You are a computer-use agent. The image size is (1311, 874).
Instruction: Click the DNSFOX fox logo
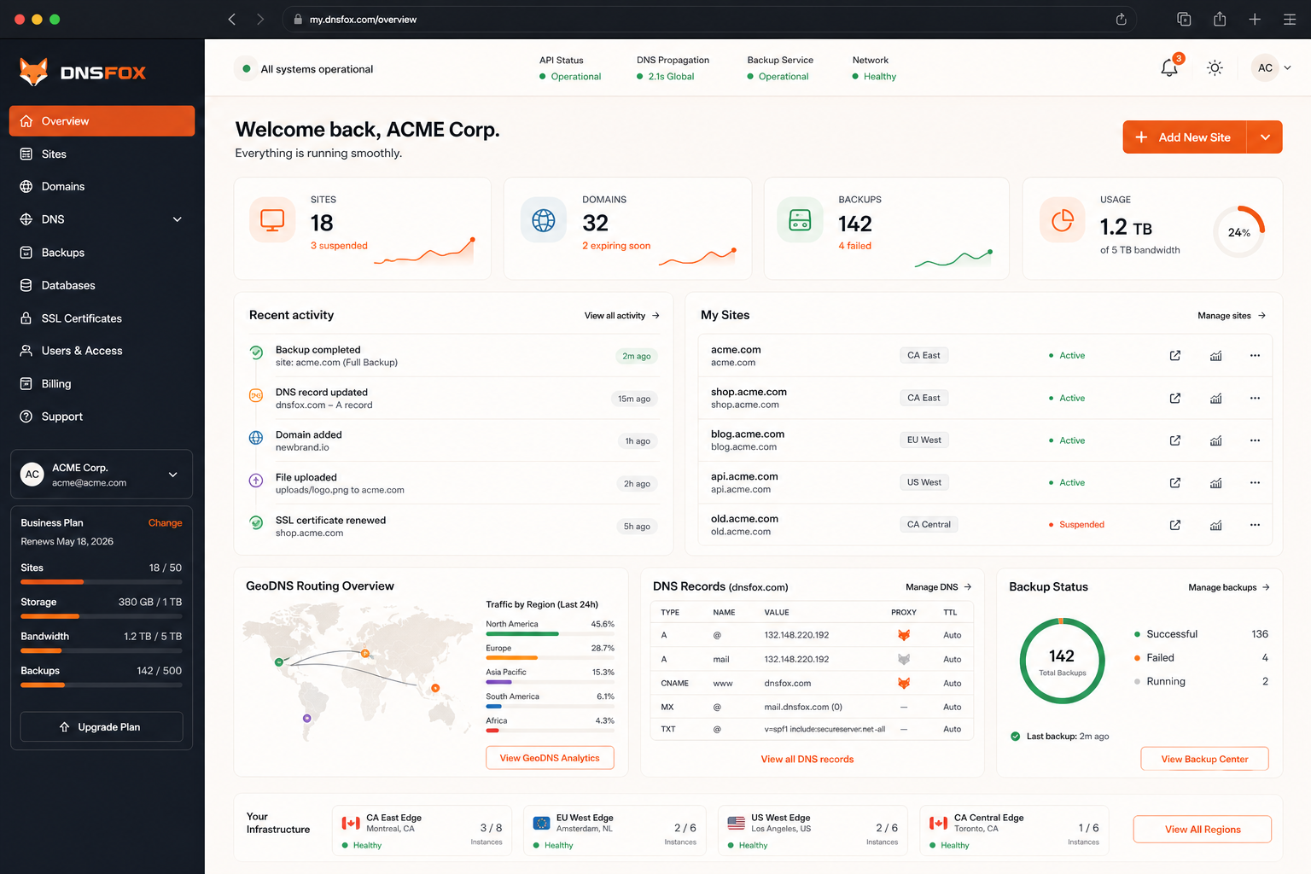point(33,73)
